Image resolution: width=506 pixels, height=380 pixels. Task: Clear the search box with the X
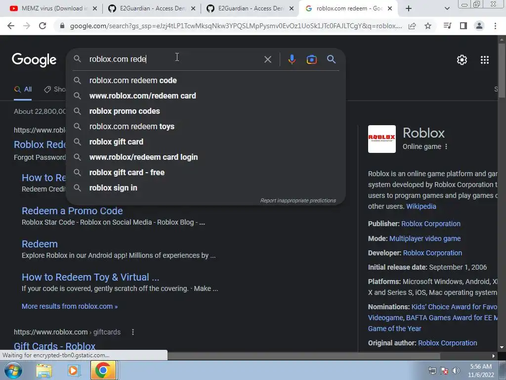click(268, 59)
